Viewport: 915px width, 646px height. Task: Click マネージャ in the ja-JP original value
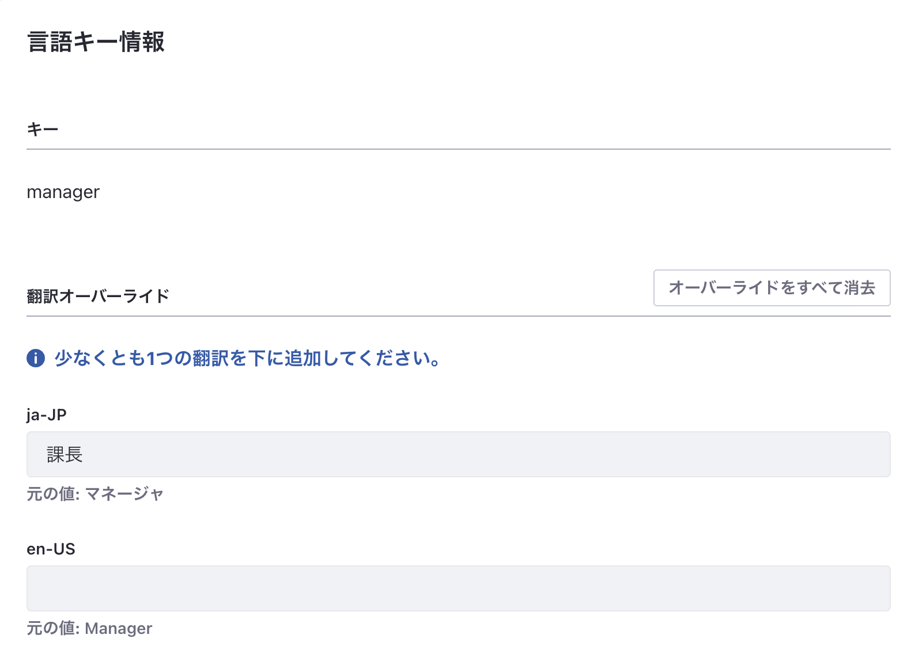(x=124, y=494)
